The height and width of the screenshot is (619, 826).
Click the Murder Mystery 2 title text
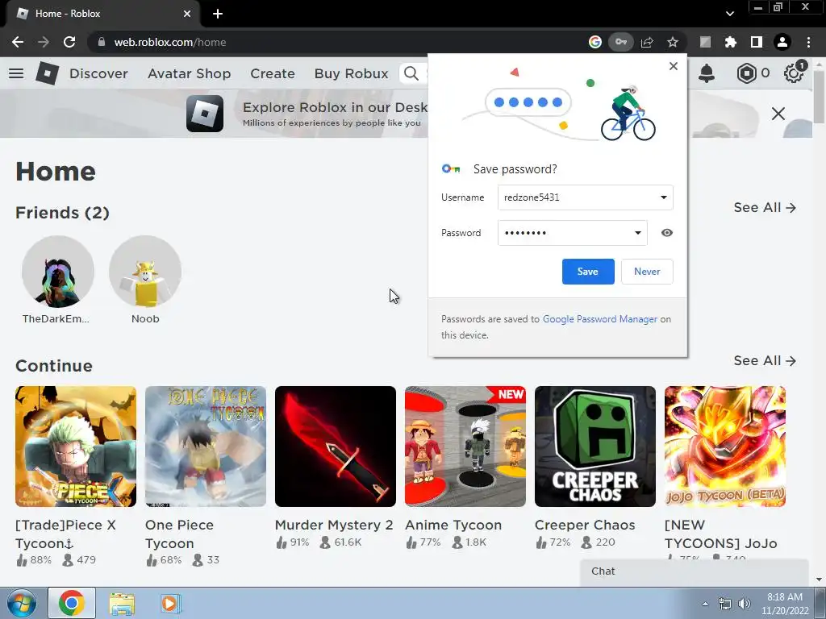pyautogui.click(x=334, y=525)
